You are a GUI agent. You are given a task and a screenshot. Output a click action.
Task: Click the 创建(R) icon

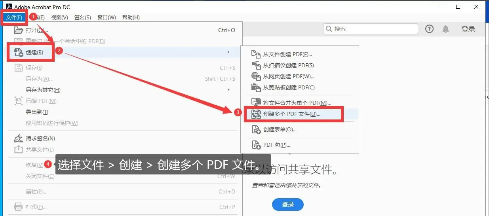click(x=19, y=52)
